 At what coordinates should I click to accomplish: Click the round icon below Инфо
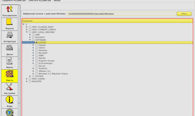pos(9,113)
